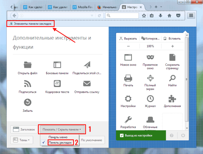The width and height of the screenshot is (203, 154).
Task: Expand the Show / Hide Toolbars dropdown
Action: point(62,129)
